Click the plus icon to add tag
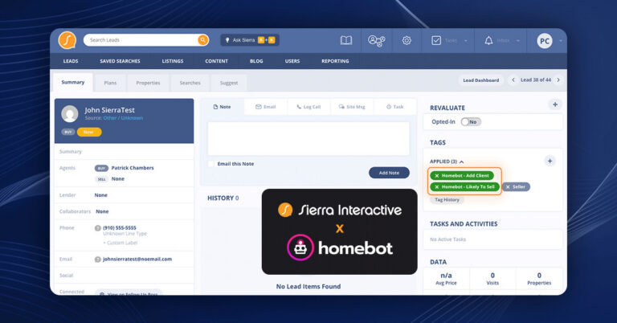This screenshot has height=323, width=617. coord(550,161)
